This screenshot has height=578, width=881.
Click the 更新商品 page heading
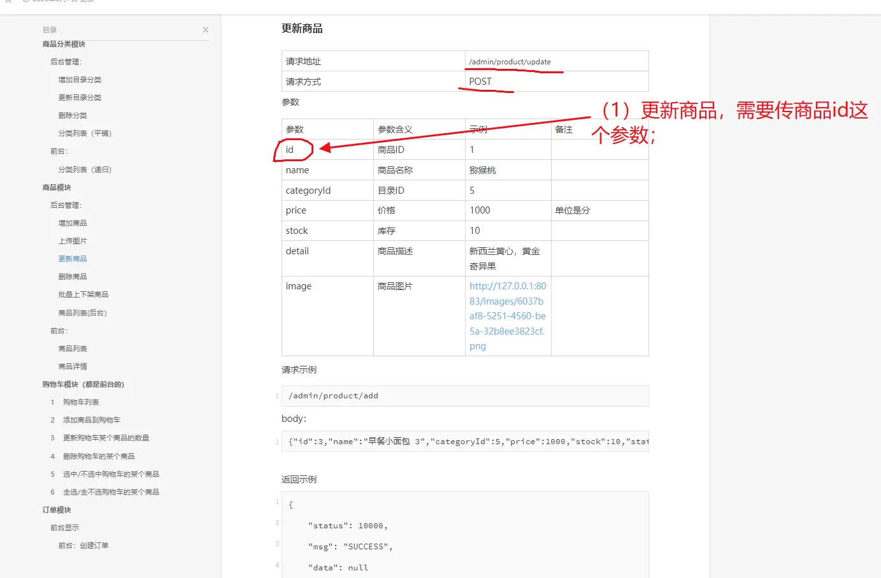302,29
